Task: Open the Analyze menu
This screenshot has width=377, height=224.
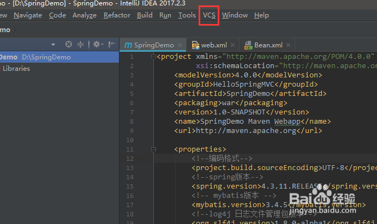Action: coord(85,15)
